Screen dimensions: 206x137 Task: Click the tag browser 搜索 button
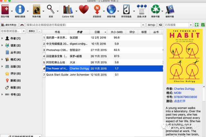point(32,31)
